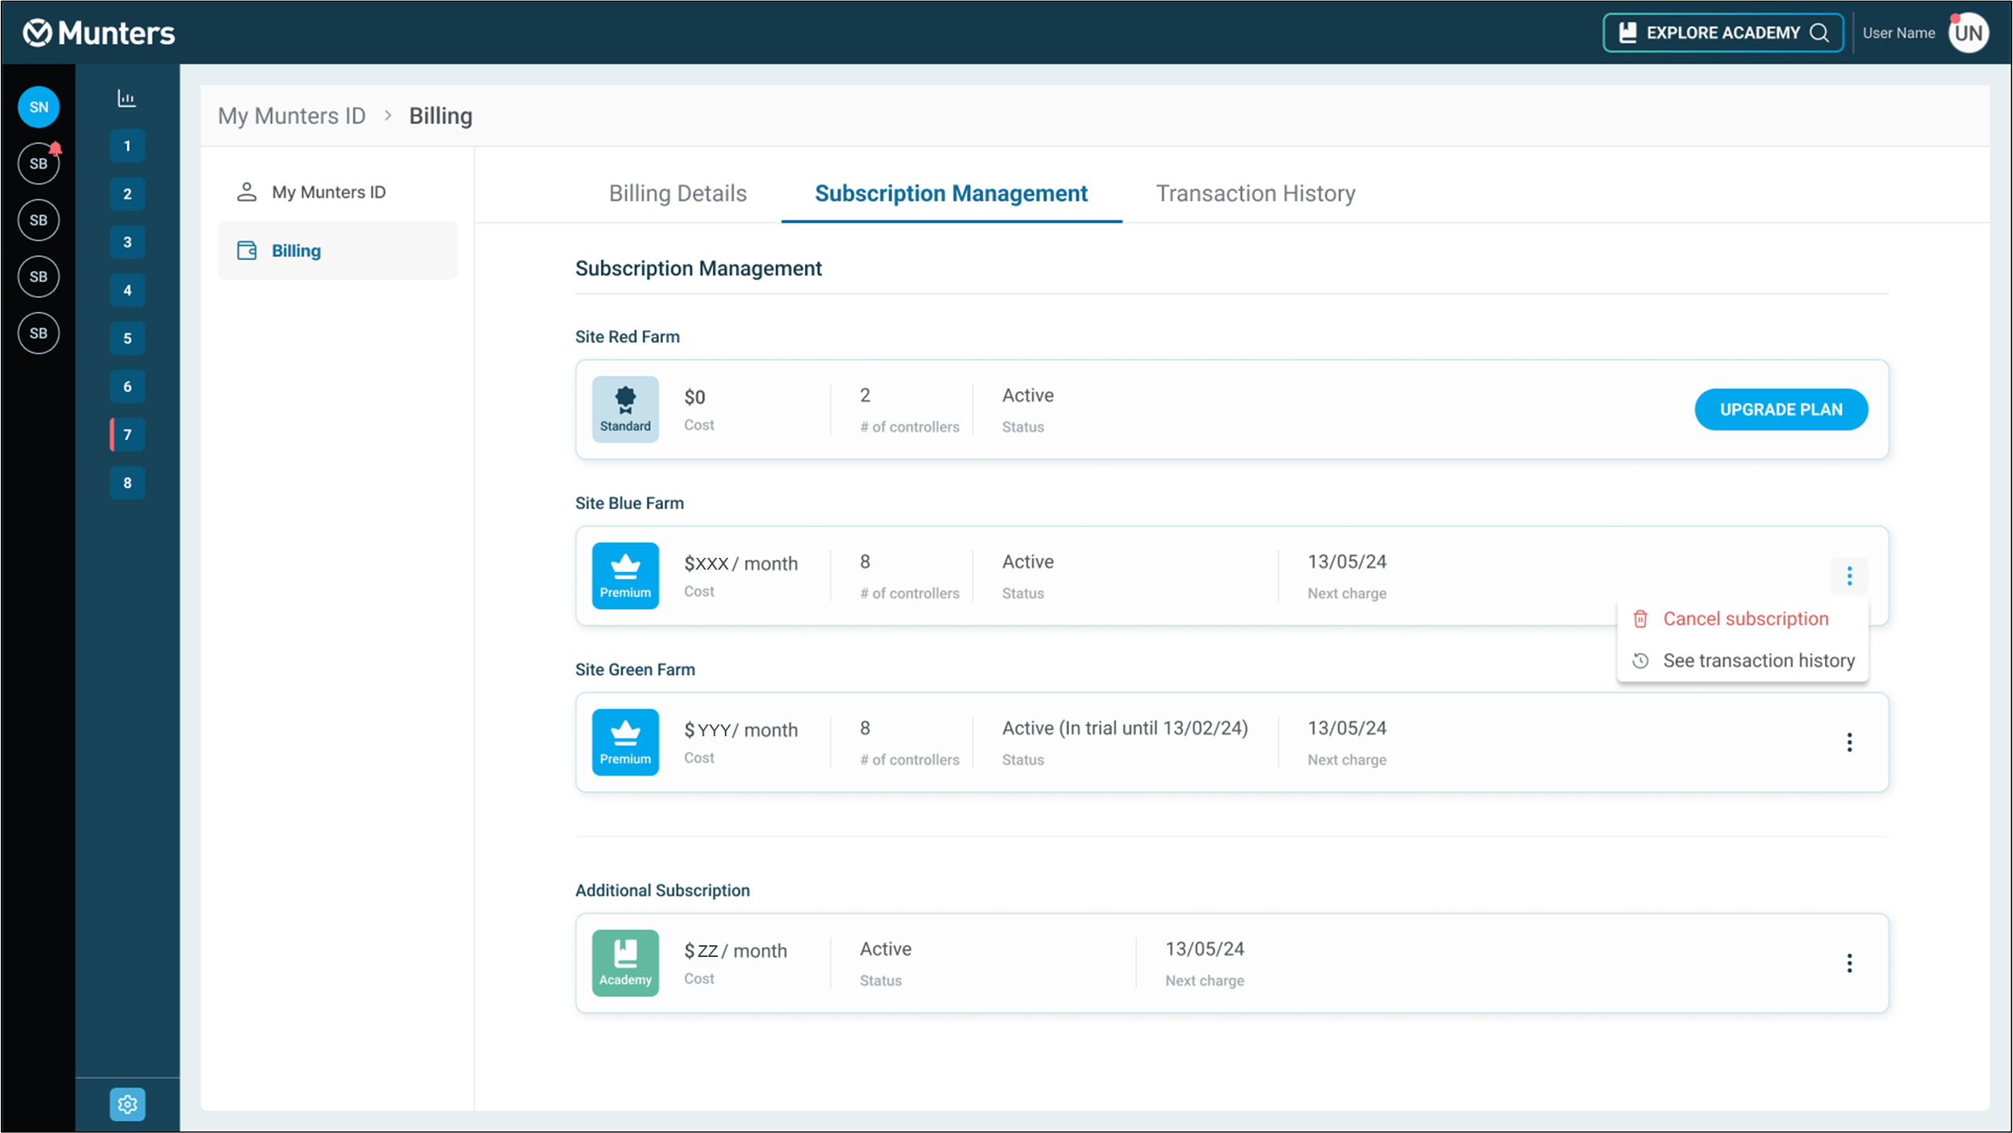The width and height of the screenshot is (2013, 1133).
Task: Click the Site Green Farm heading
Action: (635, 670)
